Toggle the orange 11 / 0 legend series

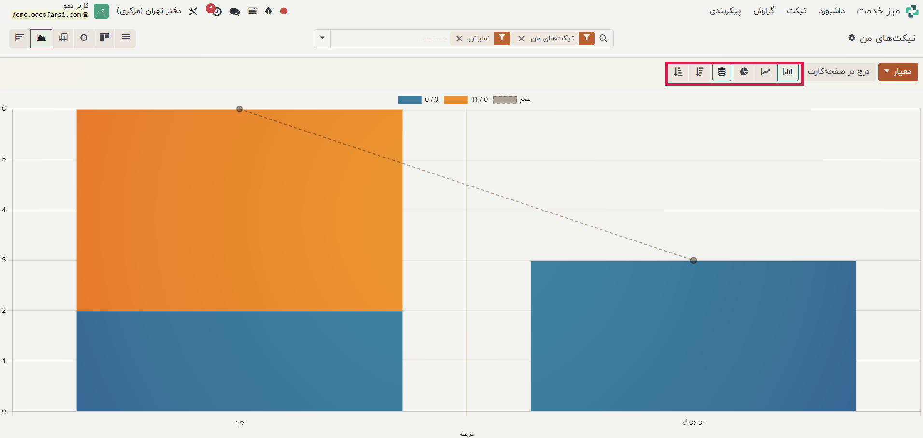point(456,100)
